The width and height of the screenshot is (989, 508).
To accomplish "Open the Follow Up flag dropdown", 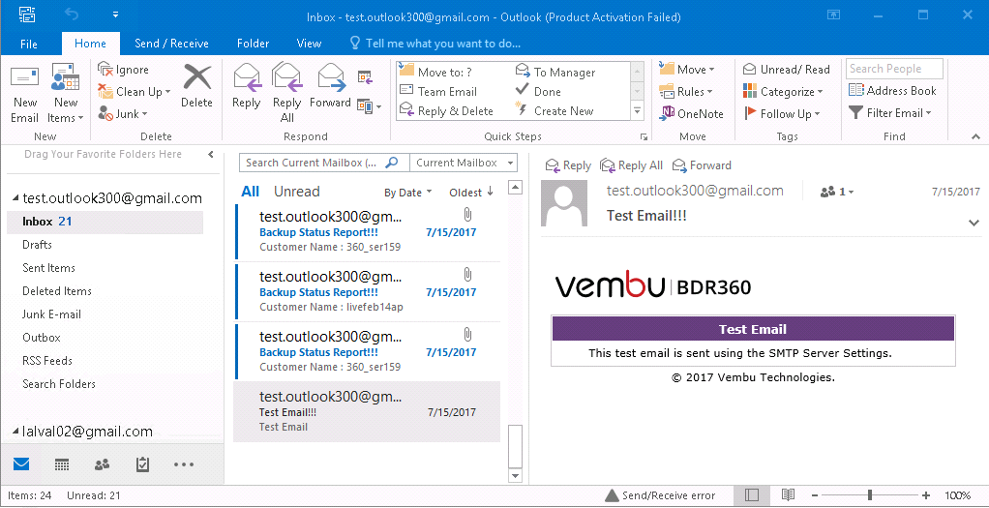I will pyautogui.click(x=782, y=113).
